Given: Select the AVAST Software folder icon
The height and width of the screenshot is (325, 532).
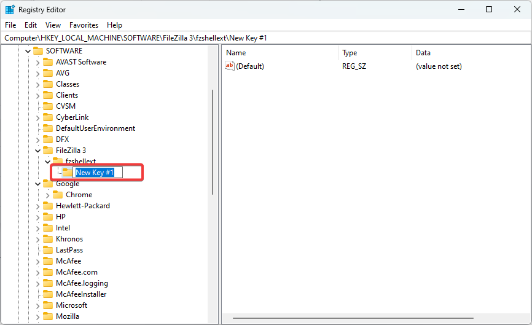Looking at the screenshot, I should point(48,62).
